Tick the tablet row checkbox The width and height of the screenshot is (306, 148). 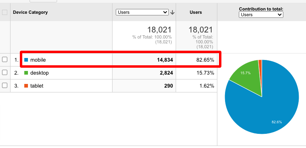click(5, 86)
